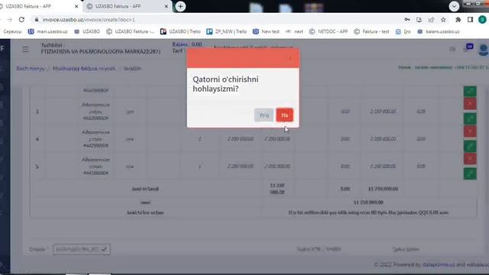Viewport: 489px width, 275px height.
Task: Open the plain UZASBO bookmark
Action: click(x=87, y=31)
